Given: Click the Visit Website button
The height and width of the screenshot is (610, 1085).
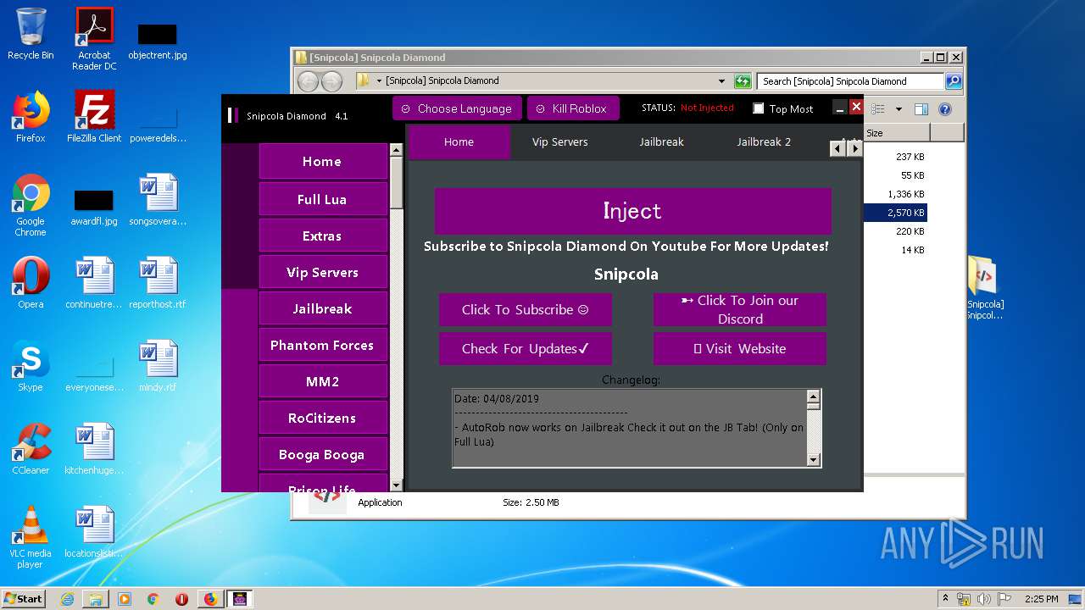Looking at the screenshot, I should 740,348.
